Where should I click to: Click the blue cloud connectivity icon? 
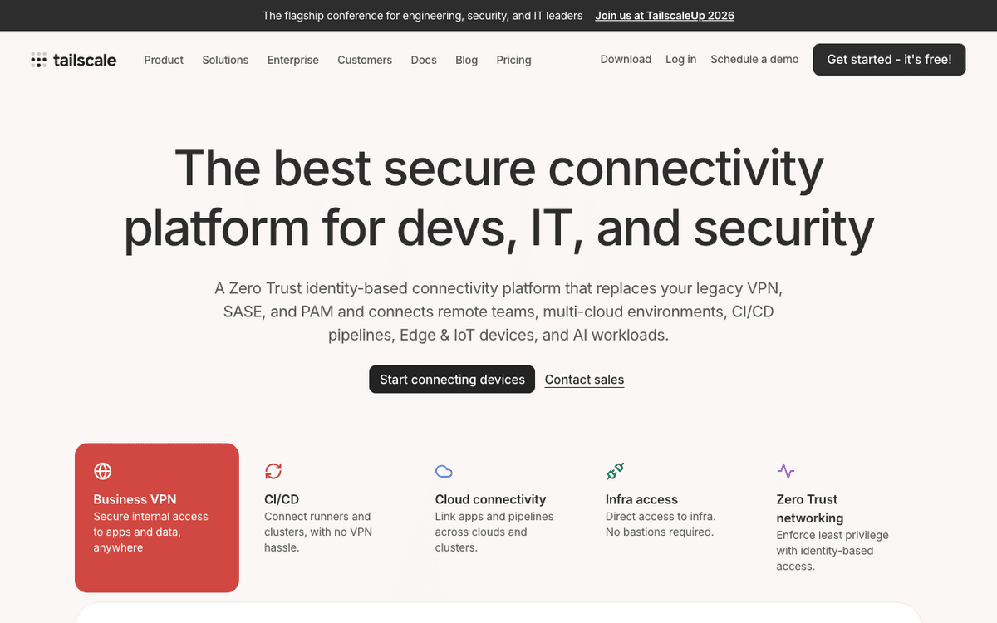pyautogui.click(x=444, y=472)
